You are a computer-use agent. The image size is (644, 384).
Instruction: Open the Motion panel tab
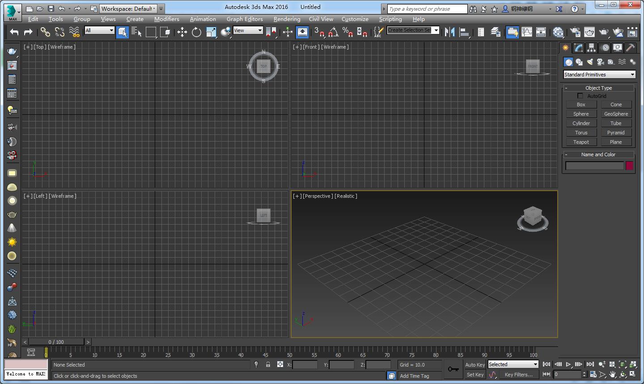pyautogui.click(x=605, y=48)
